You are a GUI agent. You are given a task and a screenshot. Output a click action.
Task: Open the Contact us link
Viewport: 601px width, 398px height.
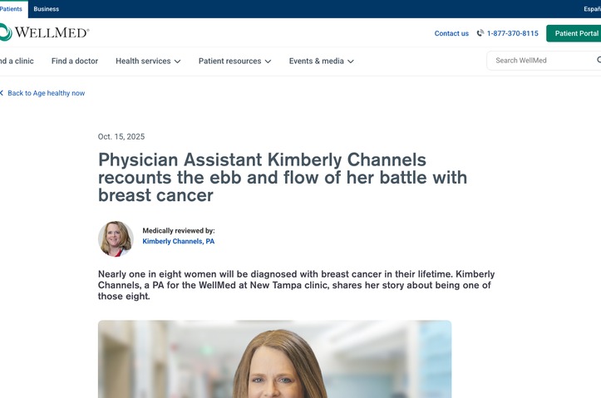coord(451,33)
